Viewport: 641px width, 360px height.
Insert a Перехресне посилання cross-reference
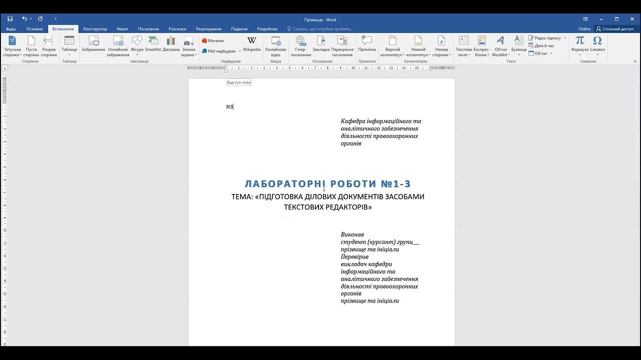pos(343,46)
